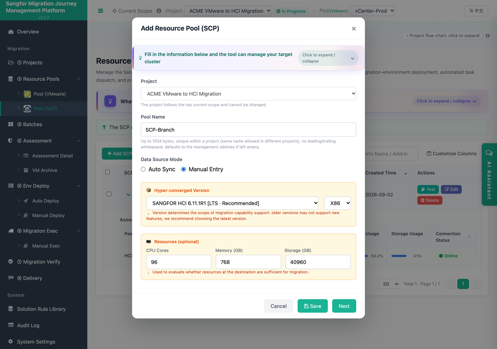Click the Batches grid icon
Image resolution: width=497 pixels, height=349 pixels.
pyautogui.click(x=11, y=124)
